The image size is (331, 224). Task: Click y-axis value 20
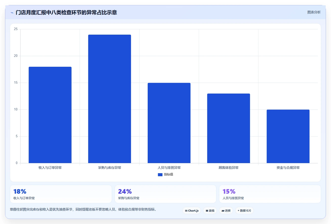(16, 56)
